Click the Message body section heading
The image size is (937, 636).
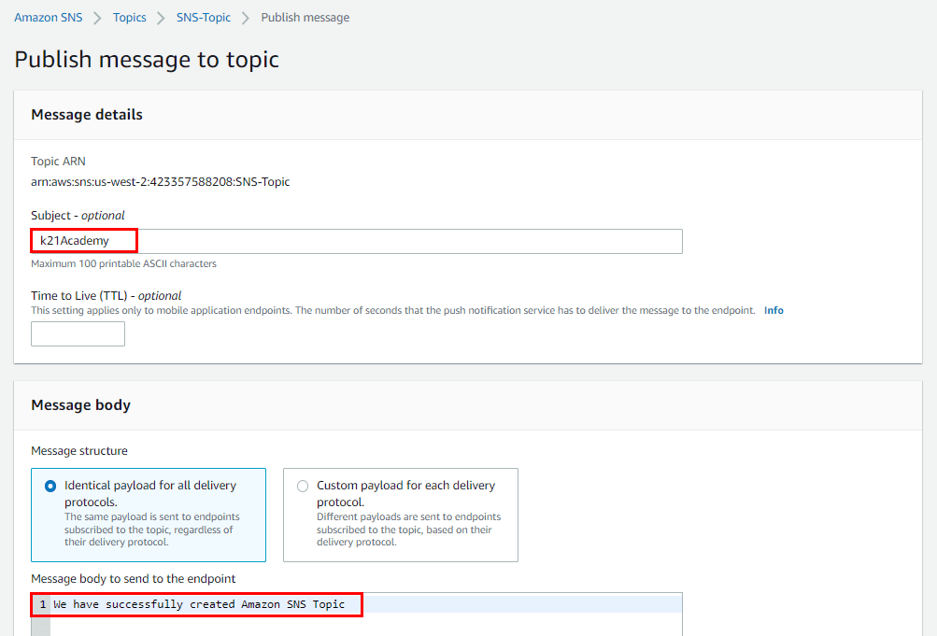pos(80,405)
